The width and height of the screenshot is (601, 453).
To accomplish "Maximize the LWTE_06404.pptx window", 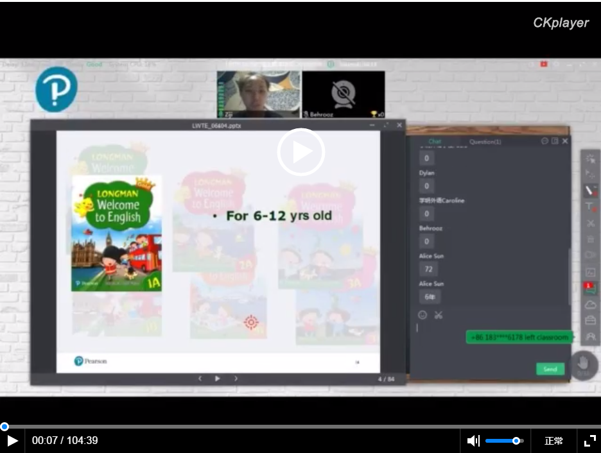I will pos(386,125).
